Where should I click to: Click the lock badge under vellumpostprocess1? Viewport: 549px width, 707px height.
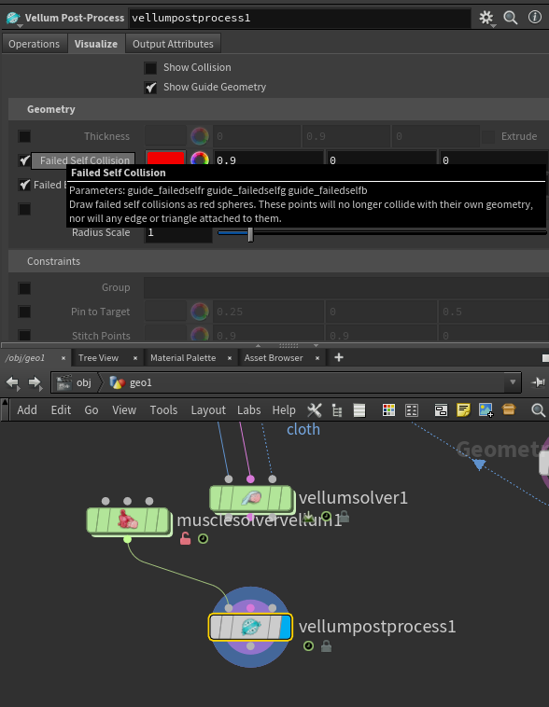[x=327, y=646]
